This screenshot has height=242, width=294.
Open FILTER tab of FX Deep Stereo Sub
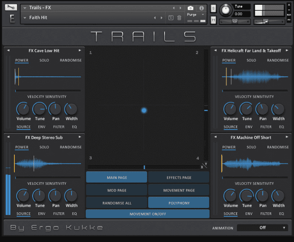click(59, 214)
